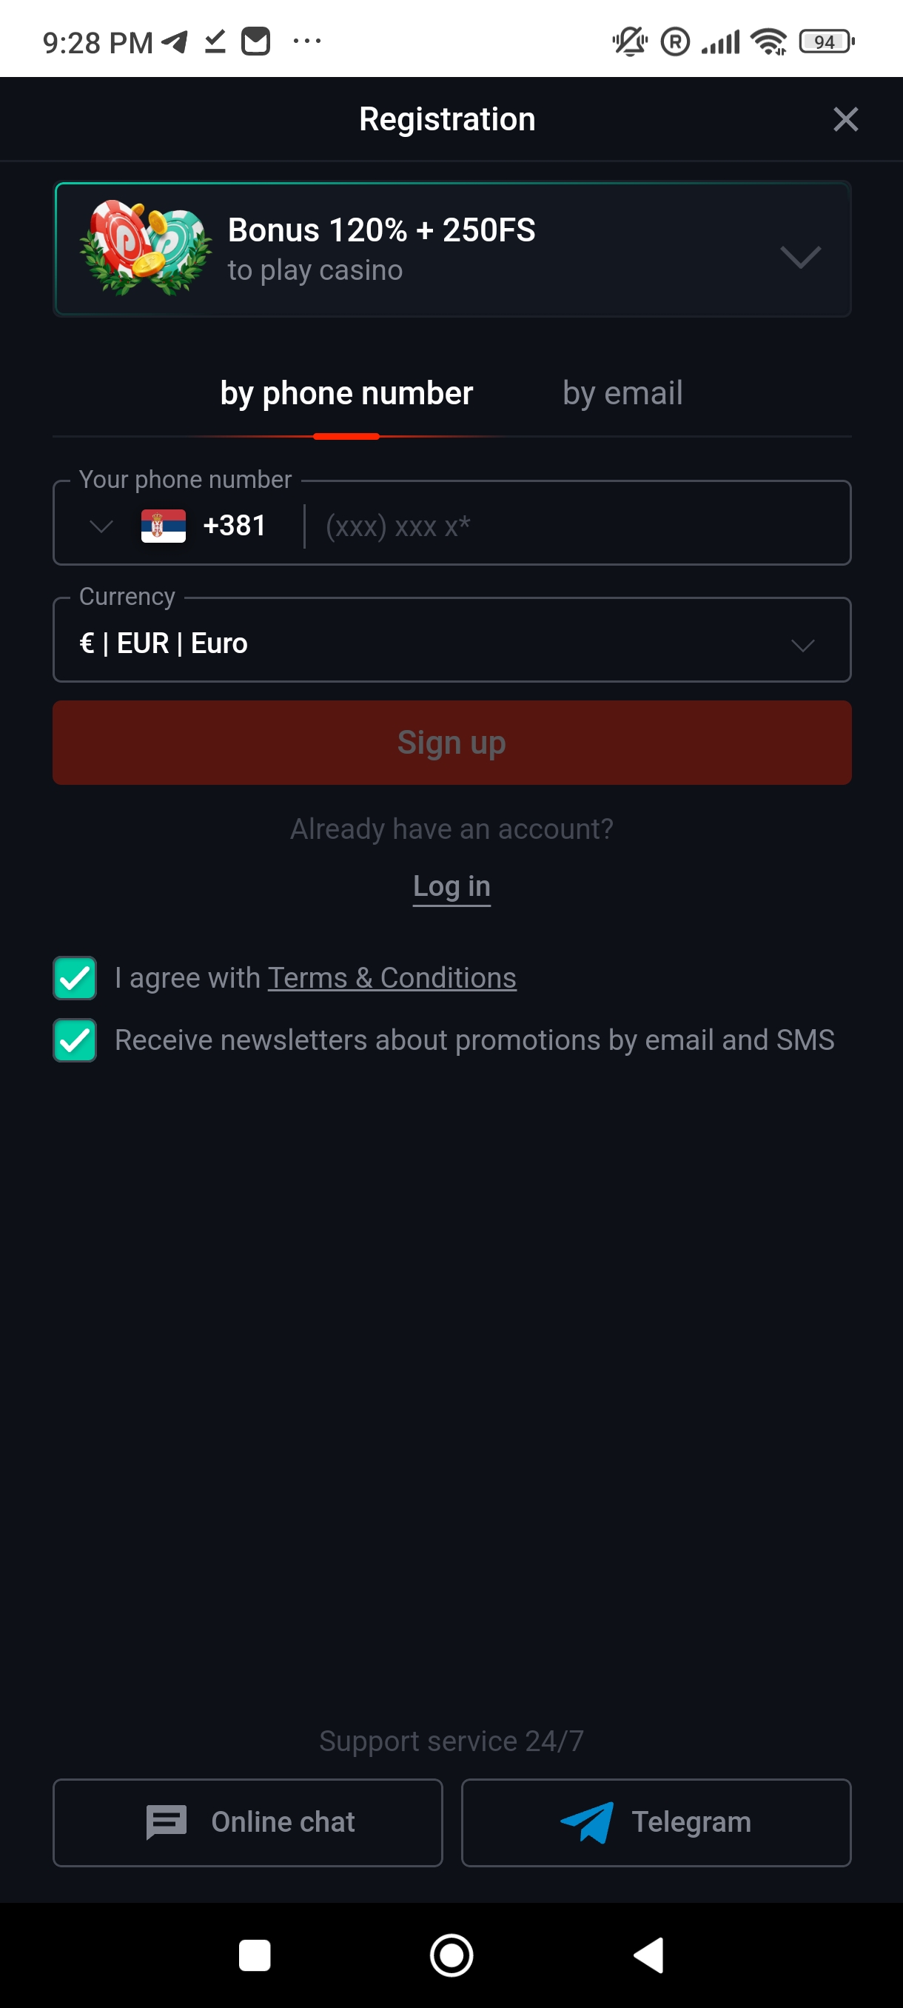Tap the Telegram paper plane icon
The width and height of the screenshot is (903, 2008).
pyautogui.click(x=586, y=1821)
